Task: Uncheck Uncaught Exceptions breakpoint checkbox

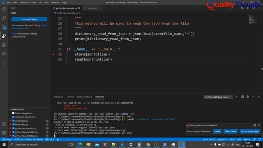Action: click(x=13, y=117)
